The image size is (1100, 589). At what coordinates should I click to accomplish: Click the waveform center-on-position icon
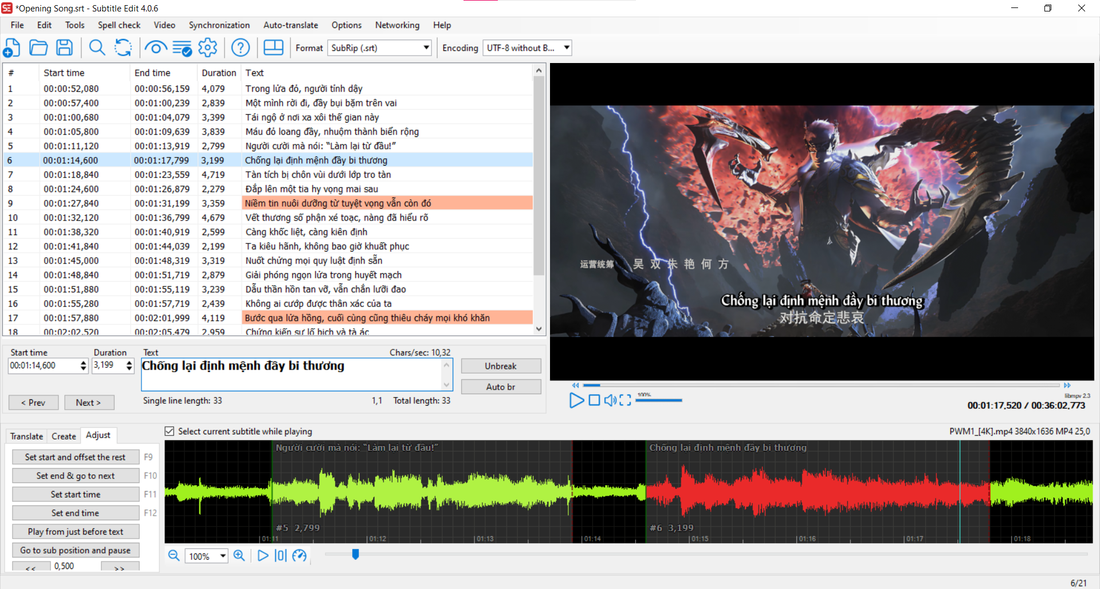(280, 555)
